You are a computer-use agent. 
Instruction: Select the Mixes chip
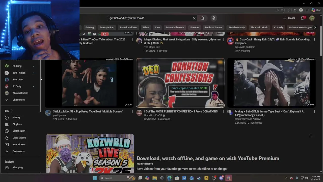[x=146, y=28]
